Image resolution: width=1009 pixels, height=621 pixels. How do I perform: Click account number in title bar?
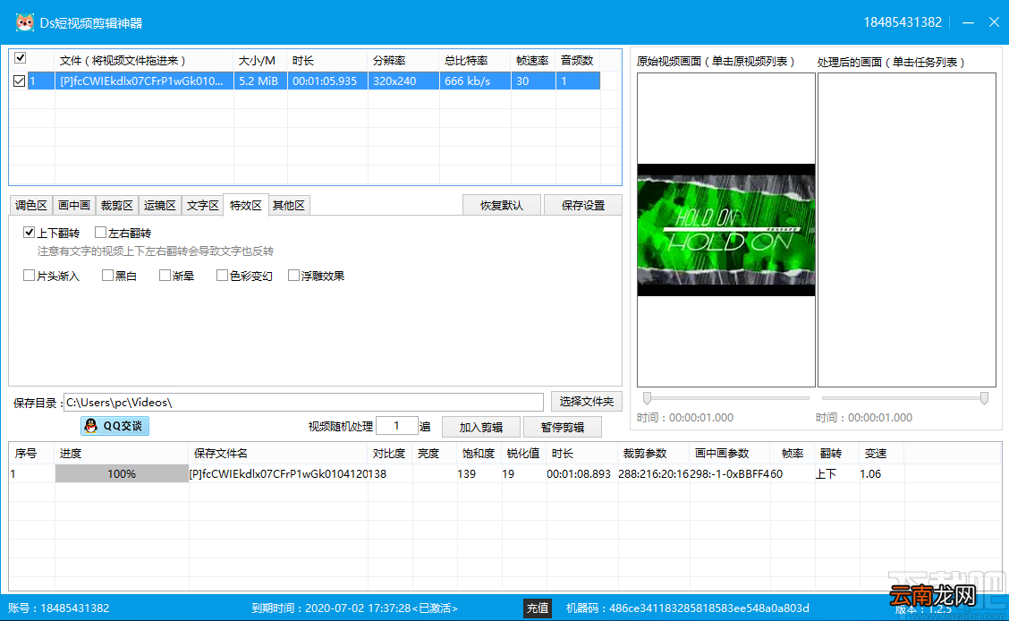tap(903, 22)
